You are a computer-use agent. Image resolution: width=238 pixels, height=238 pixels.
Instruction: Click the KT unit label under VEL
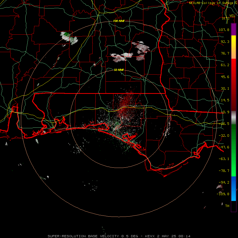[226, 19]
